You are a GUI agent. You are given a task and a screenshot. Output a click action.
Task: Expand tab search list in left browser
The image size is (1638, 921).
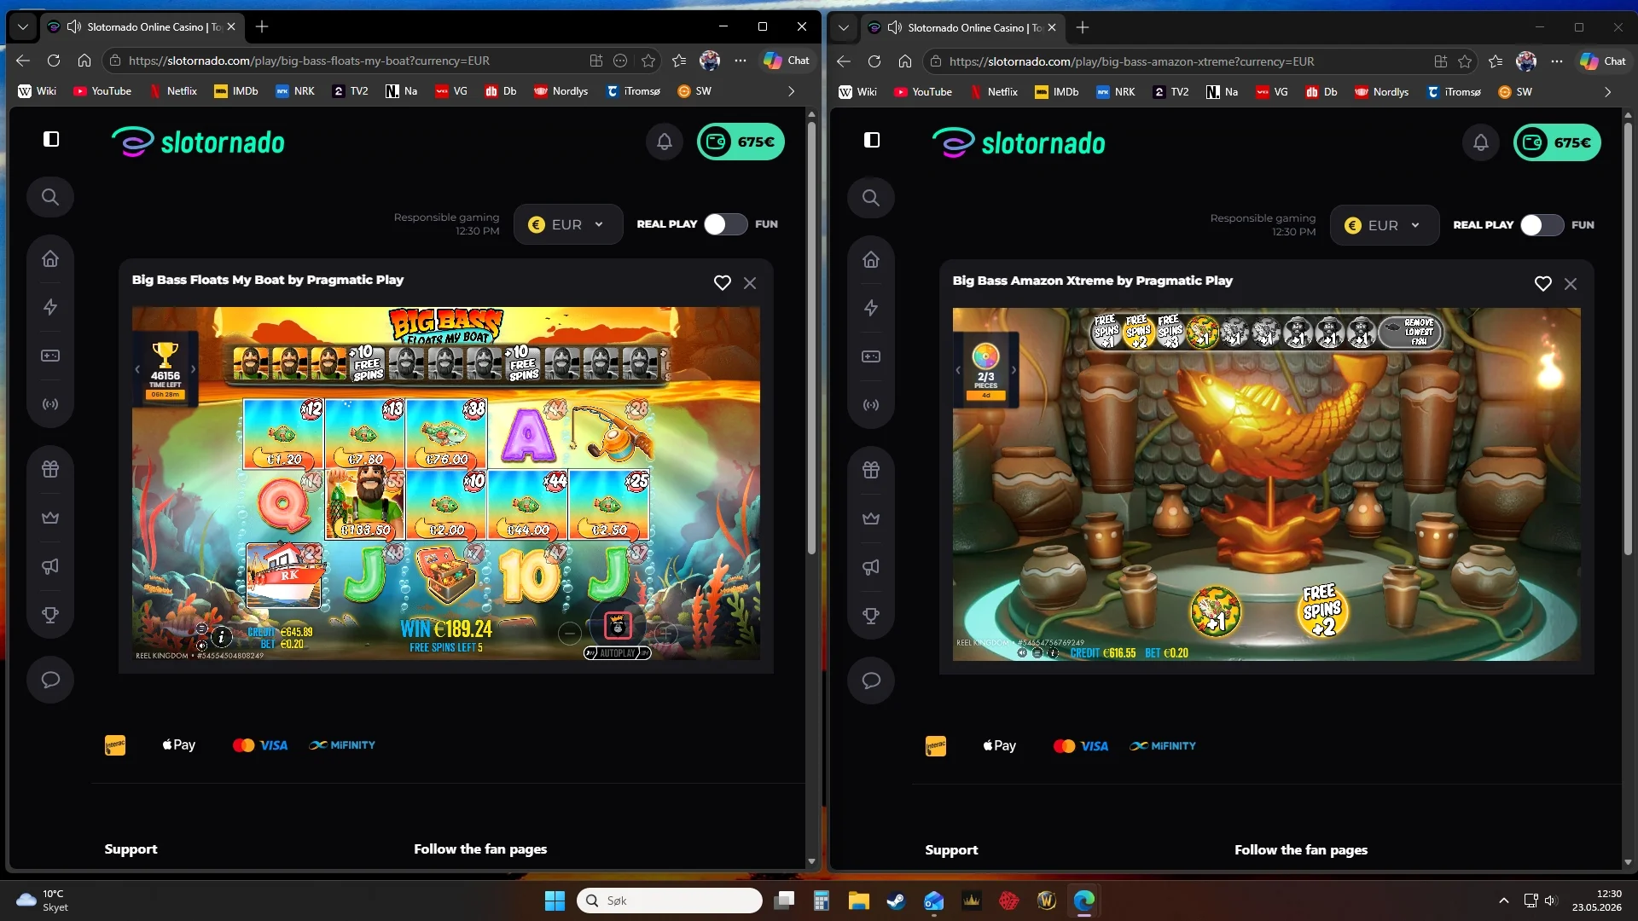tap(23, 26)
